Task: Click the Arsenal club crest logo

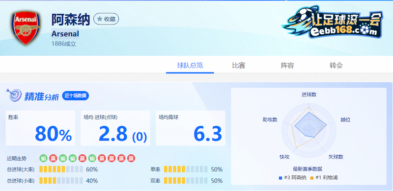Action: click(x=26, y=28)
